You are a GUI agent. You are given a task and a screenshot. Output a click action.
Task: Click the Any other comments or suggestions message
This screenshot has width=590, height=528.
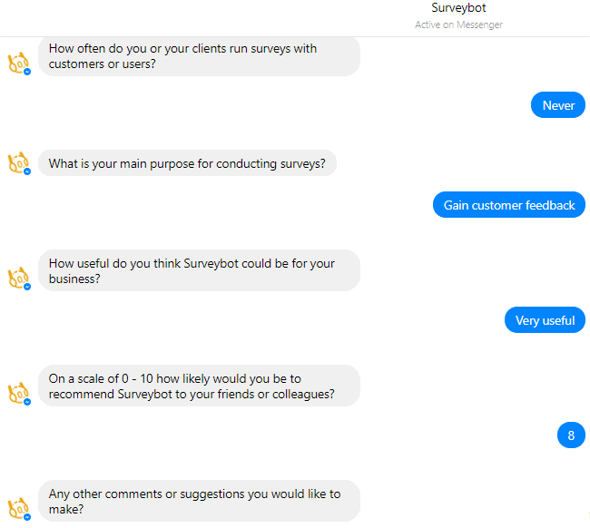199,501
